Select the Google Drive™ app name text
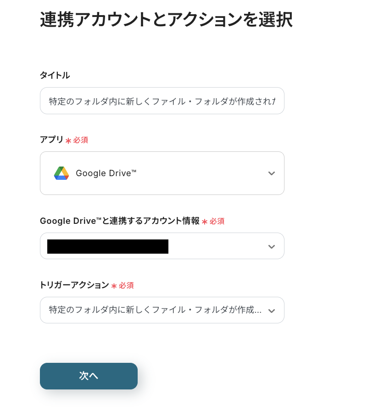368x411 pixels. [106, 173]
